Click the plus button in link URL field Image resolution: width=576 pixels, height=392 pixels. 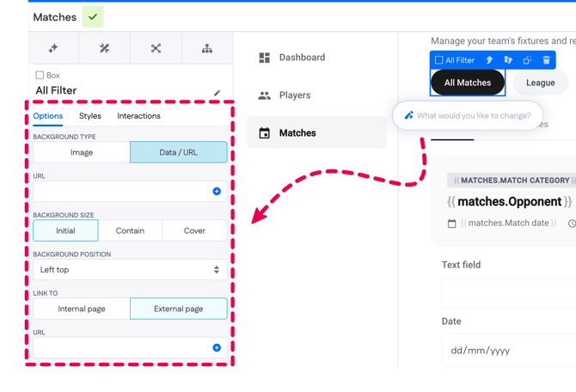coord(217,348)
